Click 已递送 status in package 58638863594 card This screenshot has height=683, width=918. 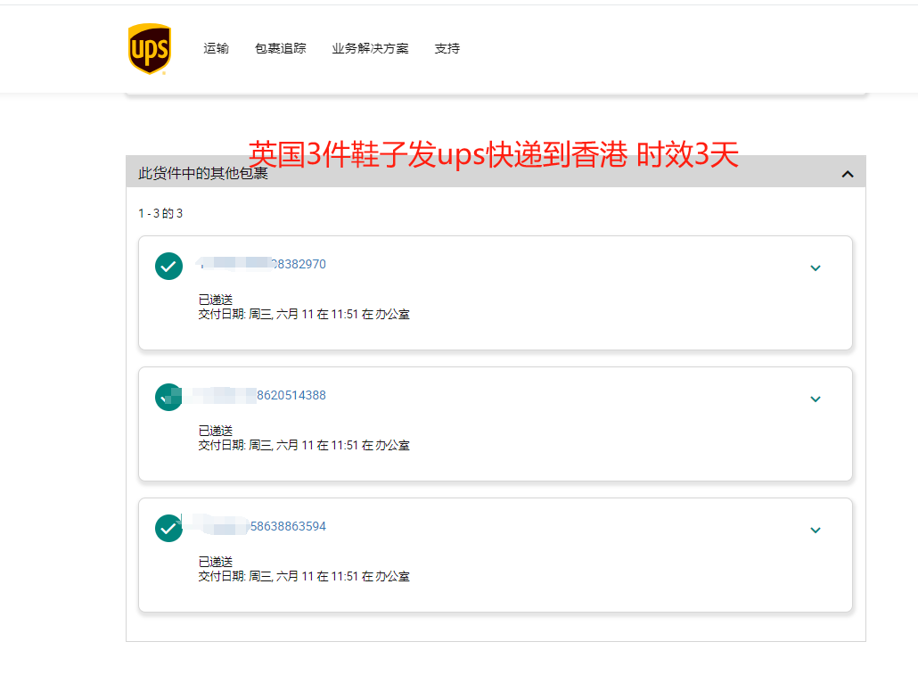click(x=216, y=563)
